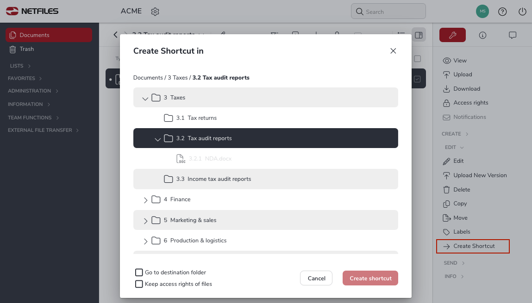Open the MS user avatar

tap(482, 12)
